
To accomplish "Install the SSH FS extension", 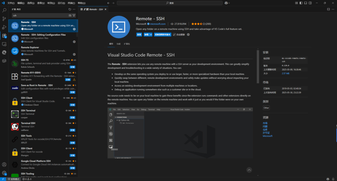I will [72, 67].
